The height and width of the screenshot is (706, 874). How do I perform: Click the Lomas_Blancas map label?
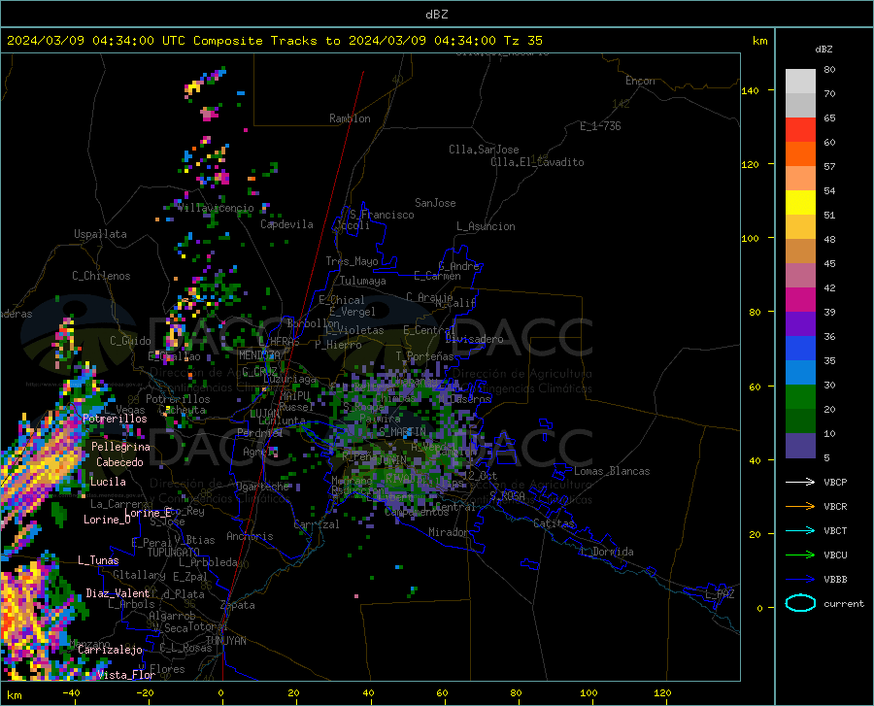[x=612, y=471]
